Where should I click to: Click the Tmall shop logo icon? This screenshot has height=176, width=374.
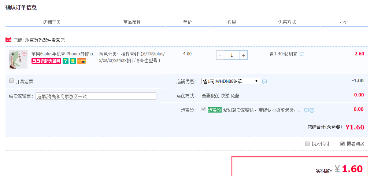[x=8, y=40]
